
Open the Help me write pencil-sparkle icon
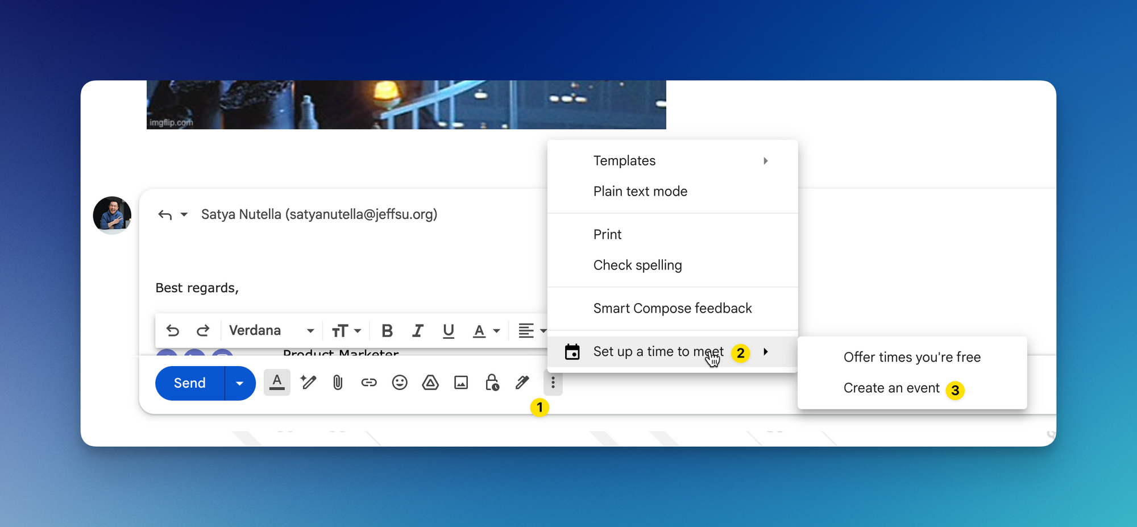point(308,383)
